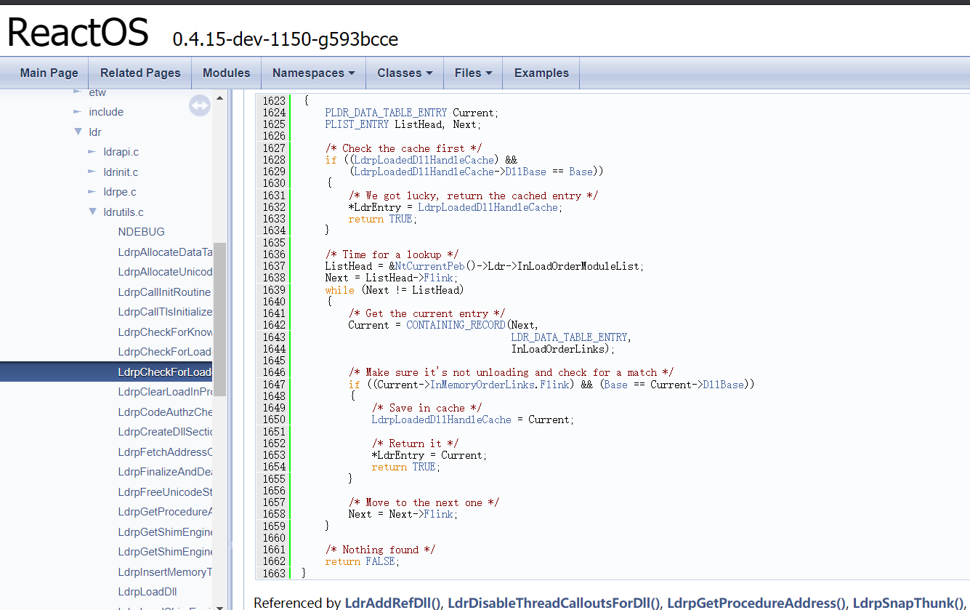Viewport: 970px width, 610px height.
Task: Select the include folder in the tree
Action: pos(106,112)
